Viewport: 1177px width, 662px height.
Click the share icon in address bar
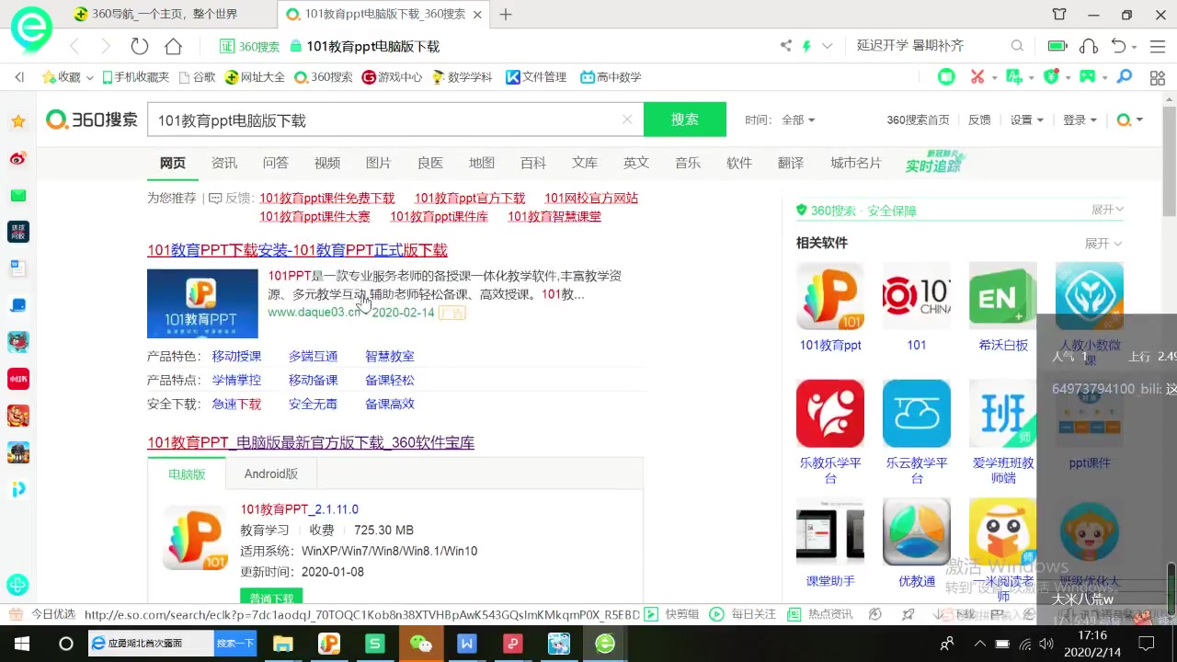(785, 46)
